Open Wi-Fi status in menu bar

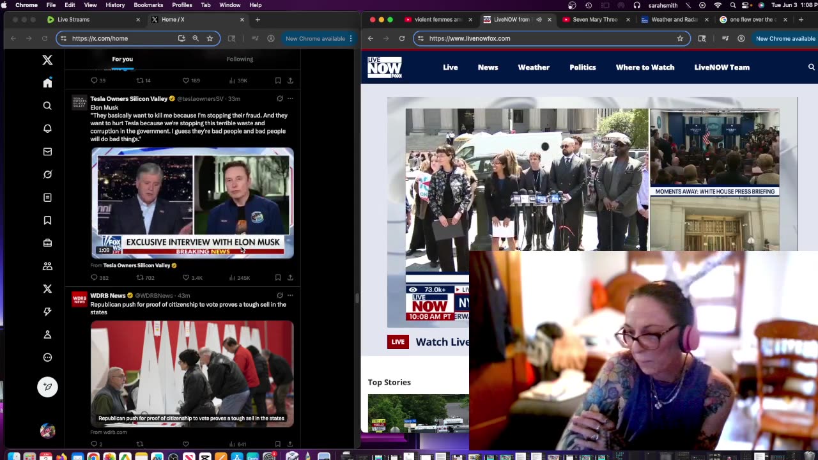coord(717,5)
